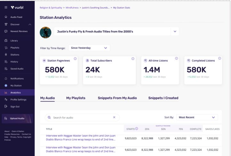Click the Station Pageviews eye icon
This screenshot has width=231, height=156.
pos(44,61)
